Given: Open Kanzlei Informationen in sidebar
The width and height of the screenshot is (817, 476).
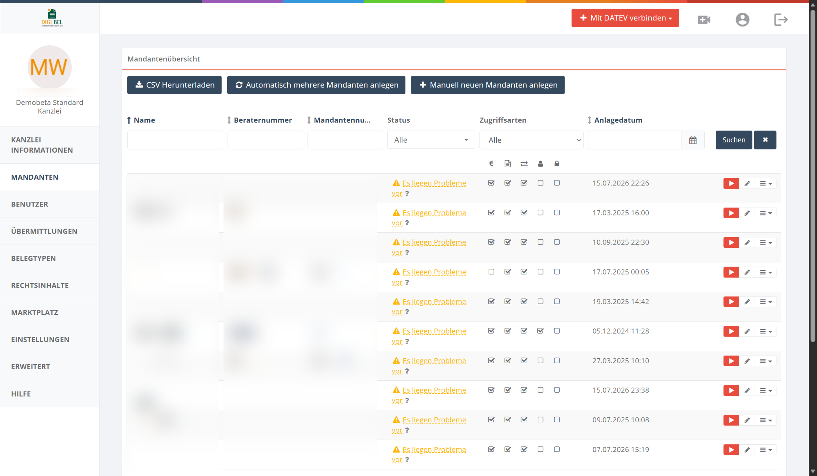Looking at the screenshot, I should click(x=49, y=145).
